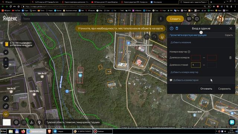This screenshot has width=238, height=134.
Task: Open Bandicam from the taskbar
Action: coord(103,131)
